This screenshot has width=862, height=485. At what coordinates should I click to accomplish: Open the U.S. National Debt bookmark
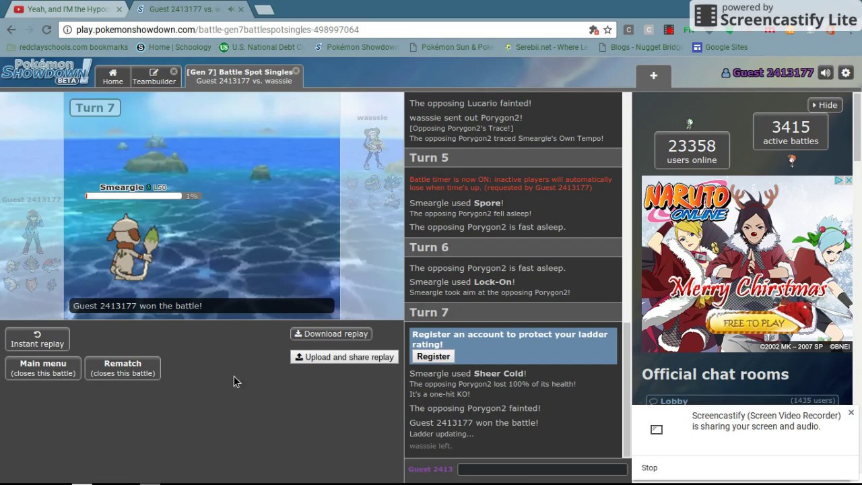[x=262, y=47]
